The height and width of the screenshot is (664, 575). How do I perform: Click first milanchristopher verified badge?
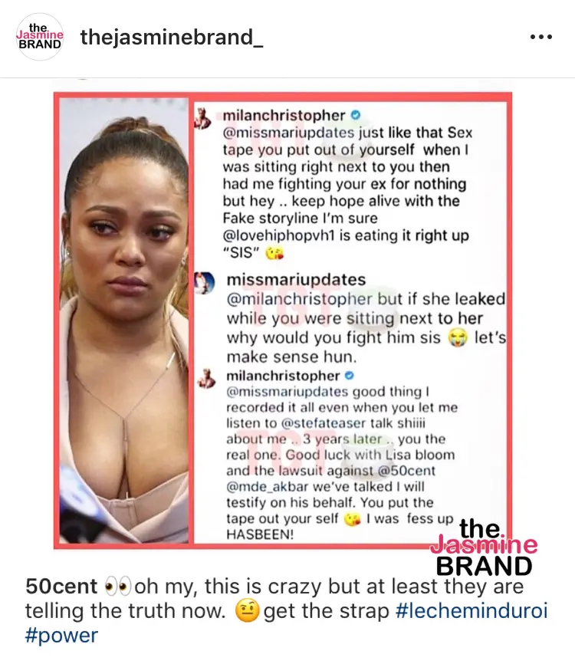(x=356, y=115)
